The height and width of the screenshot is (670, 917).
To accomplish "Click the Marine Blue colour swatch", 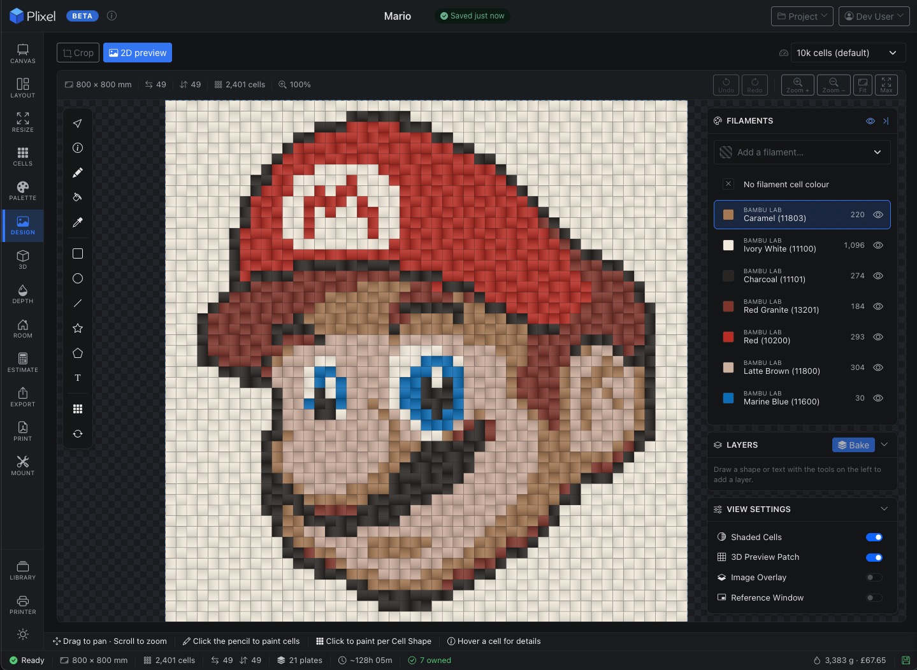I will click(728, 398).
